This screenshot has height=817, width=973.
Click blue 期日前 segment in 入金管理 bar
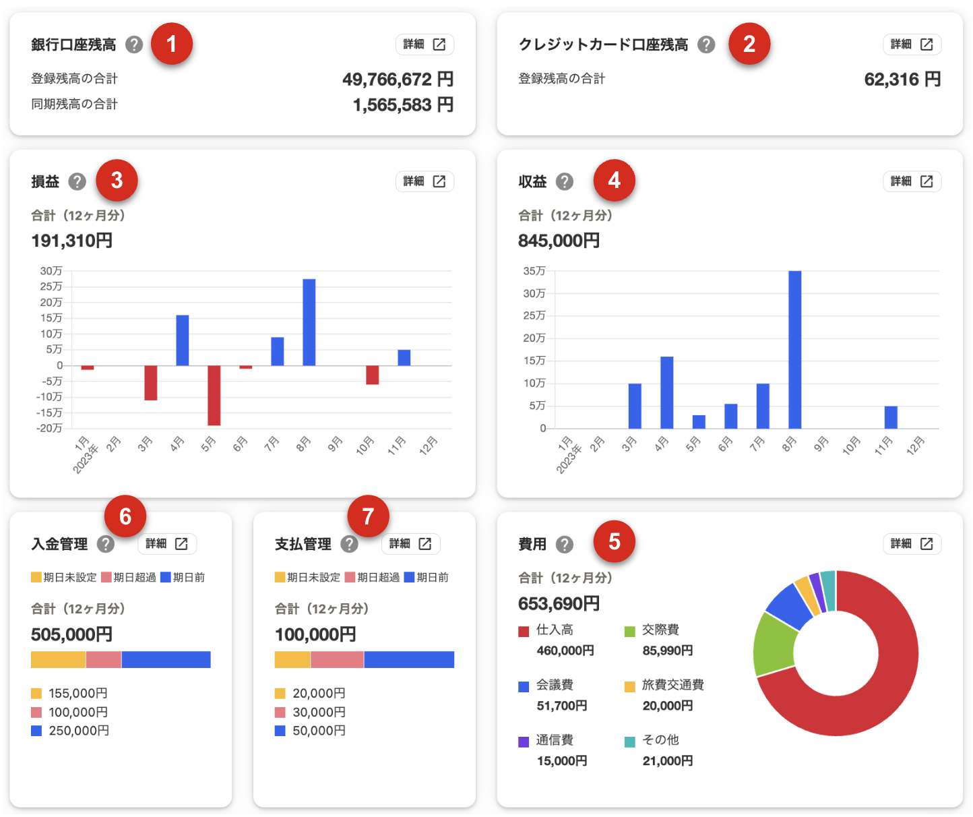(166, 660)
